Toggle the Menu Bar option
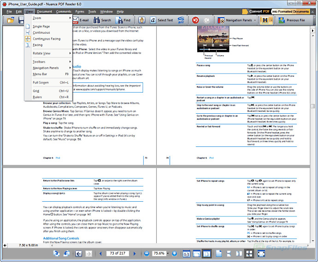This screenshot has width=318, height=262. [x=48, y=74]
